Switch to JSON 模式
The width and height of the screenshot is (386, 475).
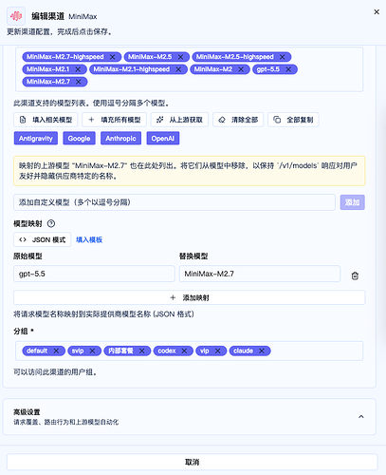click(43, 239)
